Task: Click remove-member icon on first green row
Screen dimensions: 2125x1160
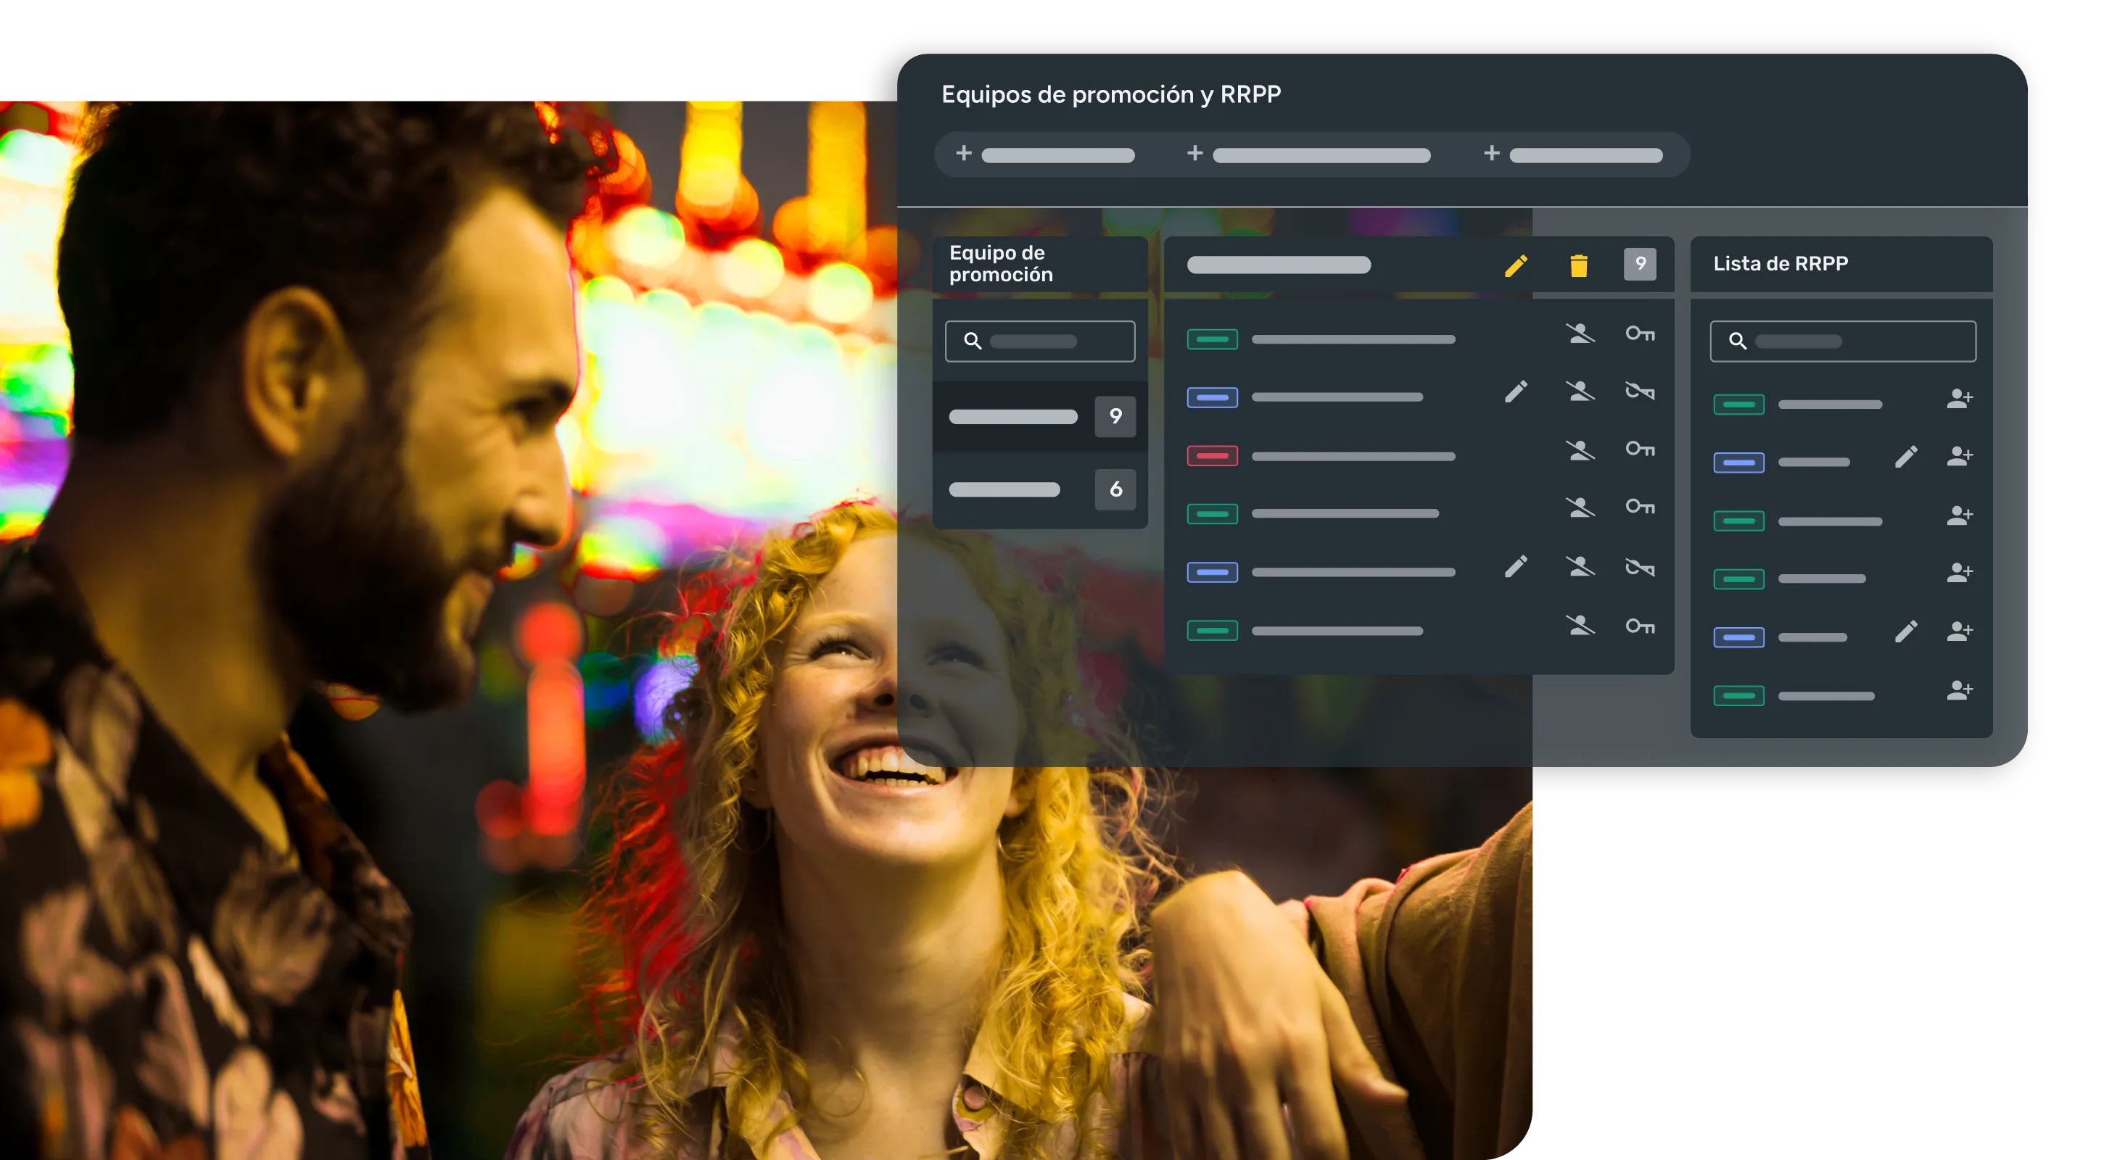Action: coord(1580,334)
